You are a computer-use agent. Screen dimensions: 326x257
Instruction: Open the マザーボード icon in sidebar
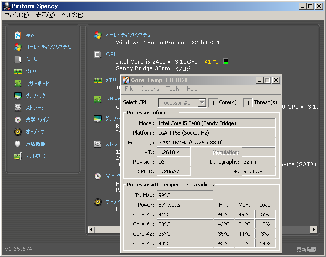coord(18,84)
